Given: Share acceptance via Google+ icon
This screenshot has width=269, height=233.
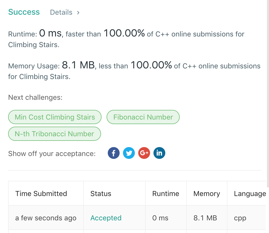Looking at the screenshot, I should click(x=144, y=153).
